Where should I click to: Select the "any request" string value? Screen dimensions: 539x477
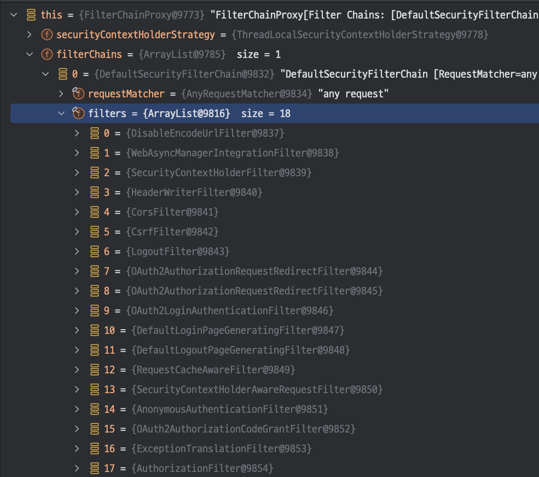point(353,94)
